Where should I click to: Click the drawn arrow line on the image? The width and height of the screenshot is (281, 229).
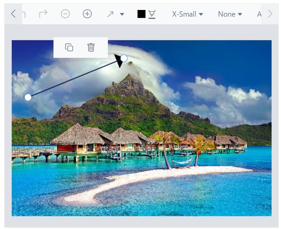76,78
